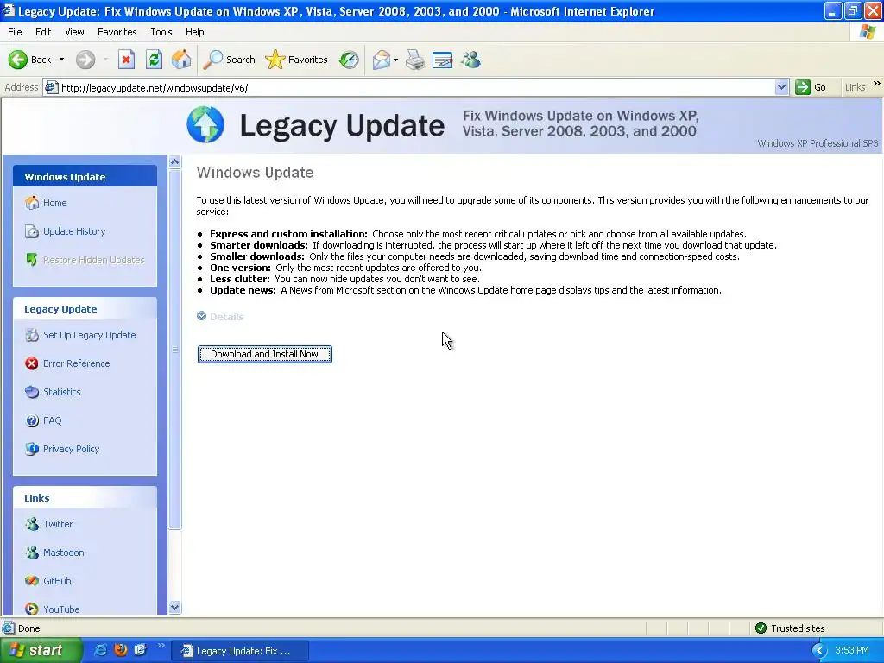Open the Back history dropdown arrow

click(61, 60)
